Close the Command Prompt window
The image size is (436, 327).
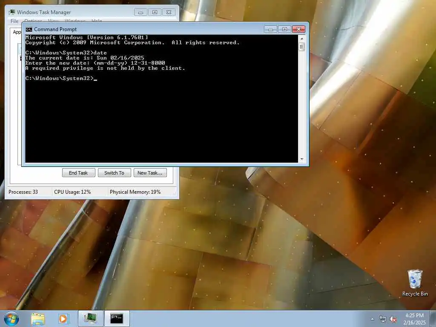click(298, 29)
